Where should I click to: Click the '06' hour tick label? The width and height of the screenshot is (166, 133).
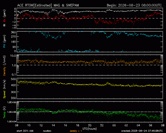coord(150,125)
